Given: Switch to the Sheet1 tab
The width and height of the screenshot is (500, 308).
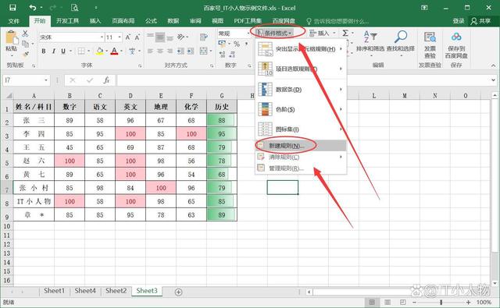Looking at the screenshot, I should (x=54, y=291).
